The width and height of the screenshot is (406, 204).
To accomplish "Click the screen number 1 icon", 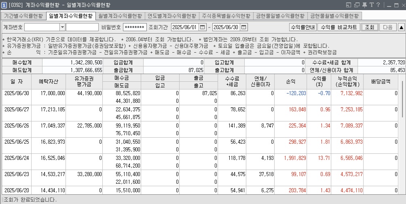I will point(4,5).
